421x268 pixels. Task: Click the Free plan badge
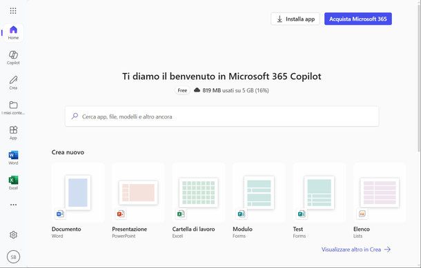pyautogui.click(x=182, y=90)
